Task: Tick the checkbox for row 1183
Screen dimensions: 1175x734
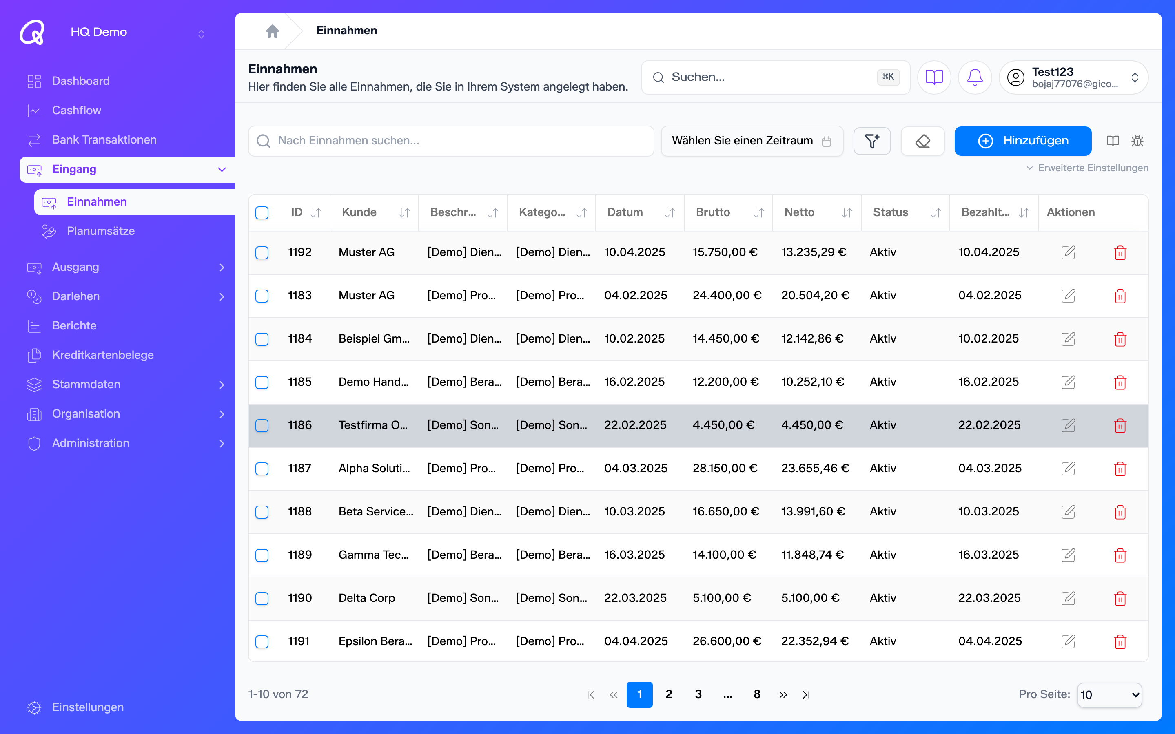Action: point(262,296)
